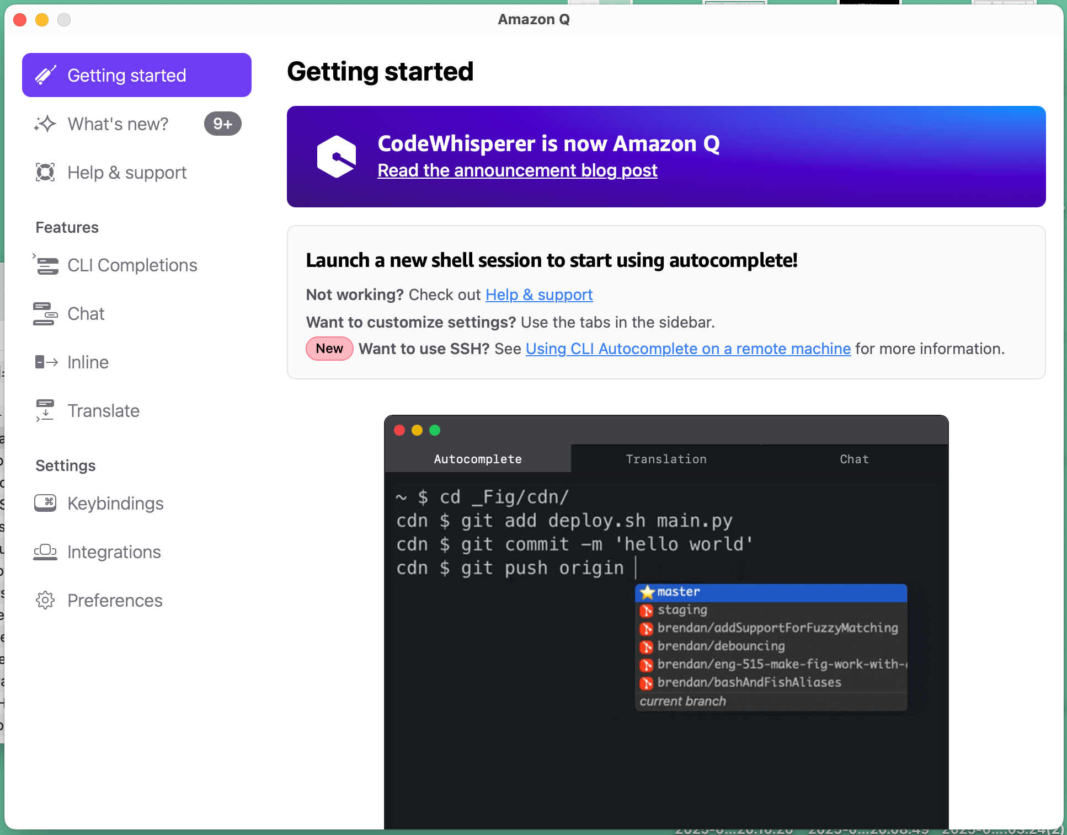Click the 'current branch' description text

[683, 702]
